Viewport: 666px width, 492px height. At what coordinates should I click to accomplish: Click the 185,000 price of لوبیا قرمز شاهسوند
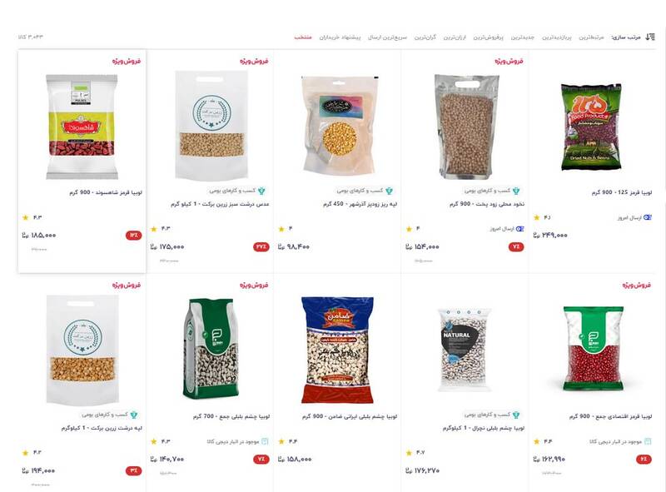coord(39,235)
